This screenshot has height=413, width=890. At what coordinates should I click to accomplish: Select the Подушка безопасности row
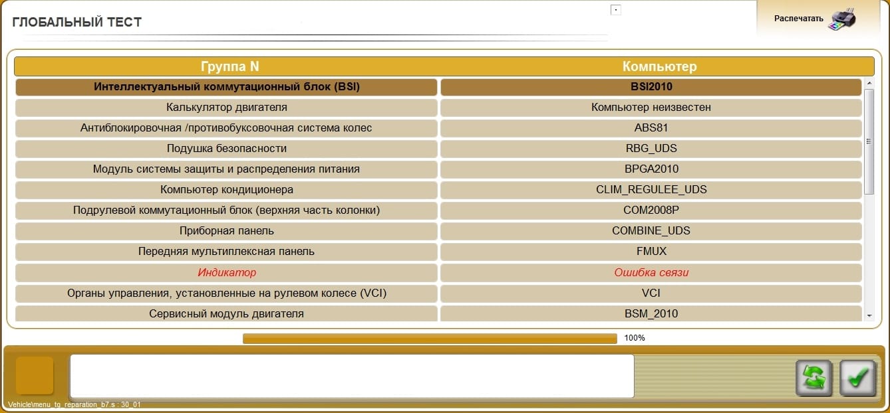tap(226, 149)
